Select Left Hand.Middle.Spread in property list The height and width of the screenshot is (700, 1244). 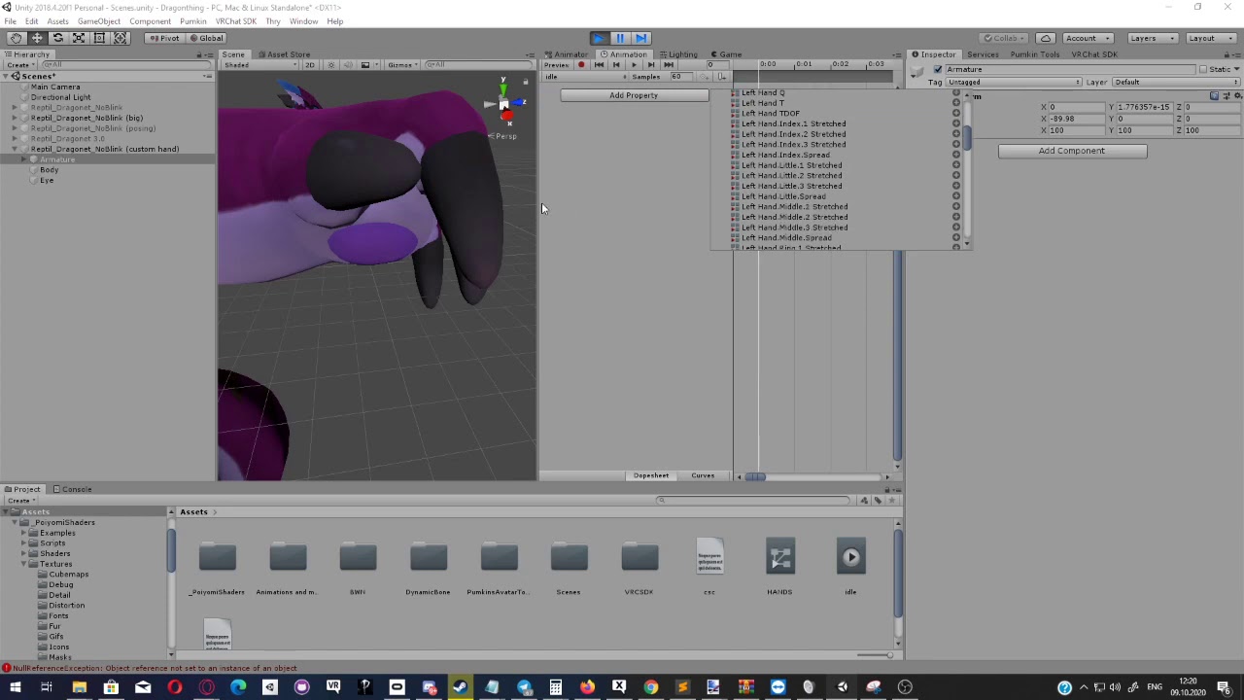click(786, 237)
